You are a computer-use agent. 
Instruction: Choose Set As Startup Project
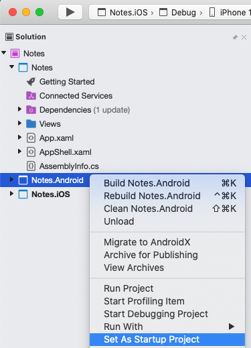tap(167, 339)
